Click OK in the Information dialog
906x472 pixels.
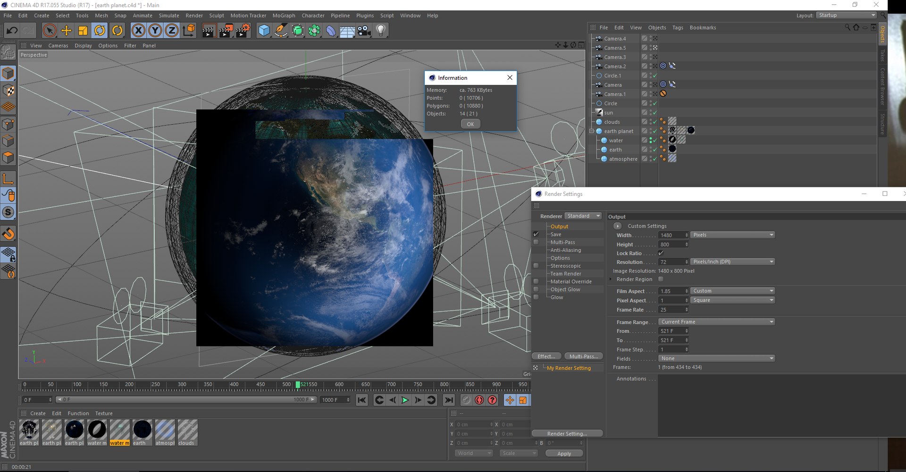[470, 124]
